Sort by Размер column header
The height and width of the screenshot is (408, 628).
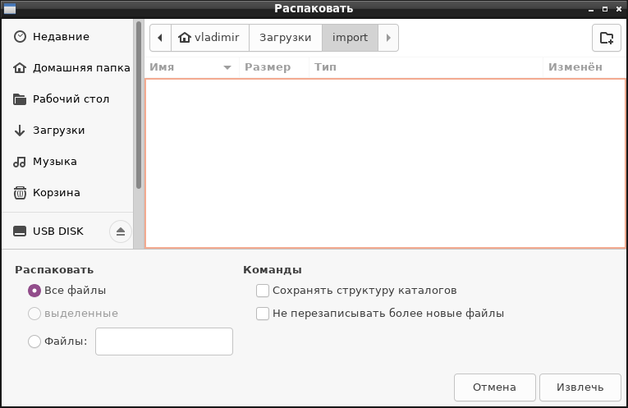pos(274,67)
